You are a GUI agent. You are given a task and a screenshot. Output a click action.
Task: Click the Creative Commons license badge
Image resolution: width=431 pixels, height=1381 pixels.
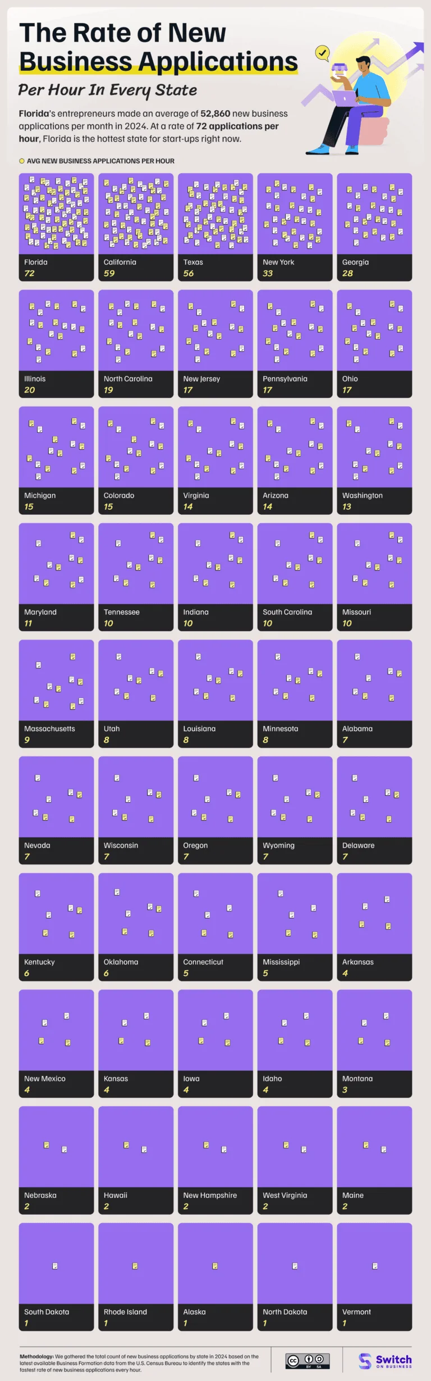307,1360
